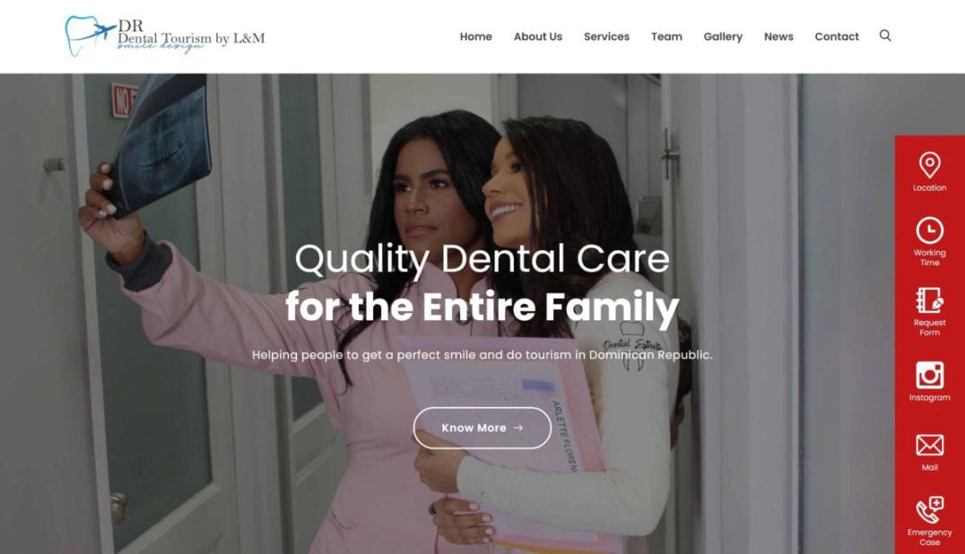
Task: Click the Mail envelope icon
Action: click(x=929, y=446)
